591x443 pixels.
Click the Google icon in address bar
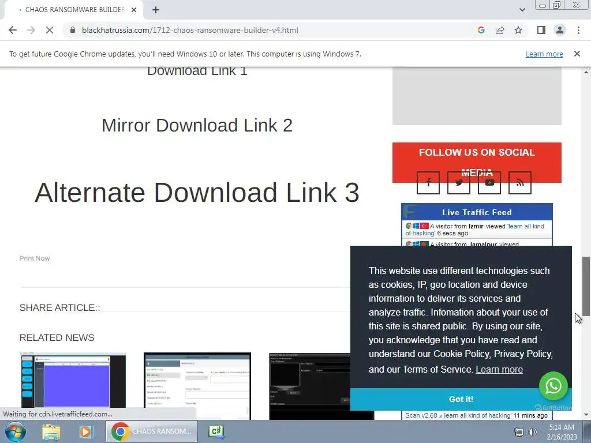click(x=481, y=30)
